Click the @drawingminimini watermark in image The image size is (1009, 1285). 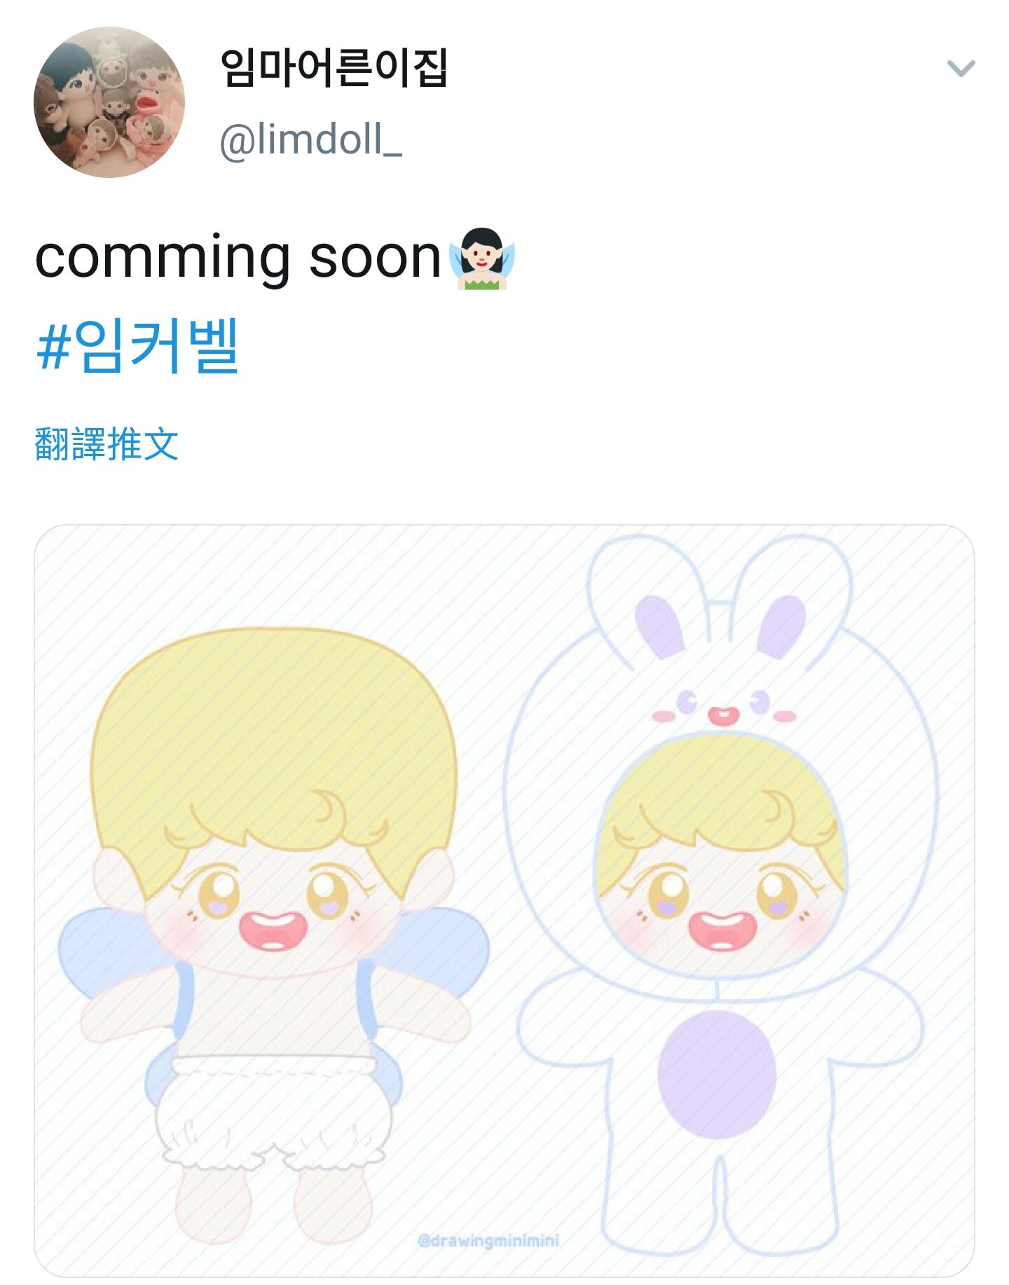(x=488, y=1241)
